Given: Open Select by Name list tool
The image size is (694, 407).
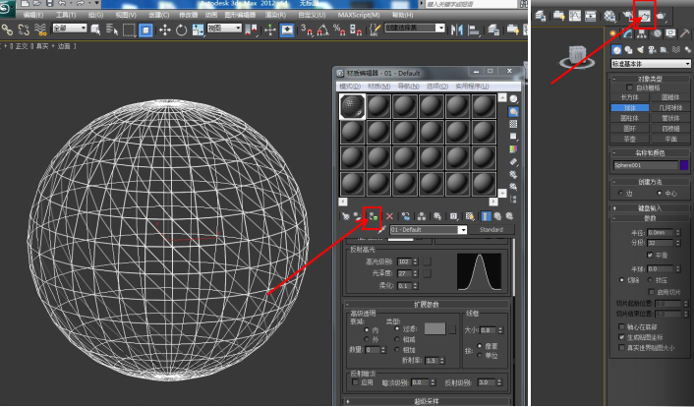Looking at the screenshot, I should [111, 29].
